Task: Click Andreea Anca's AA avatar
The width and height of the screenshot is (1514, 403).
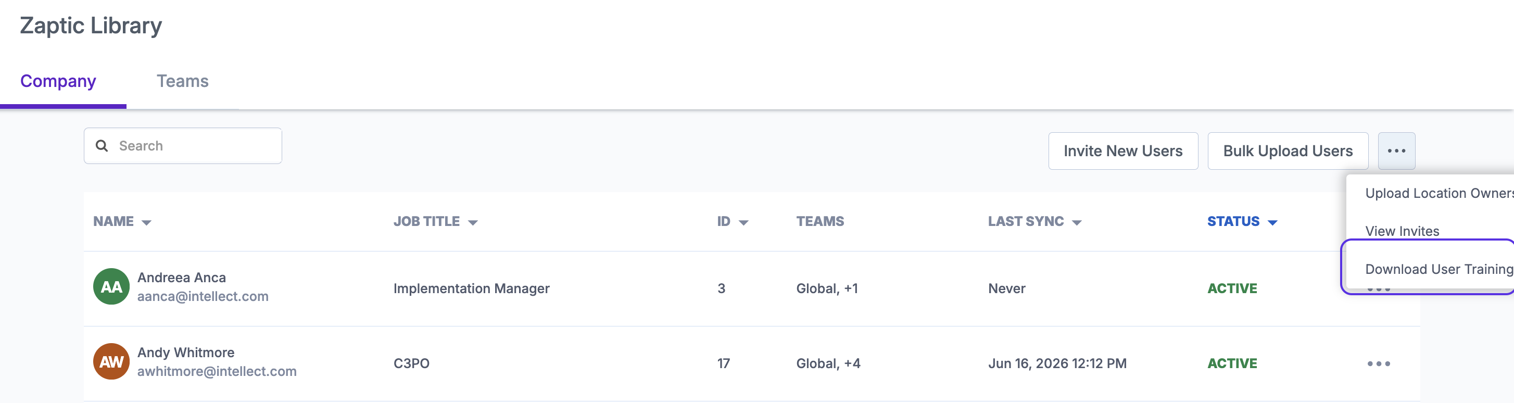Action: click(111, 287)
